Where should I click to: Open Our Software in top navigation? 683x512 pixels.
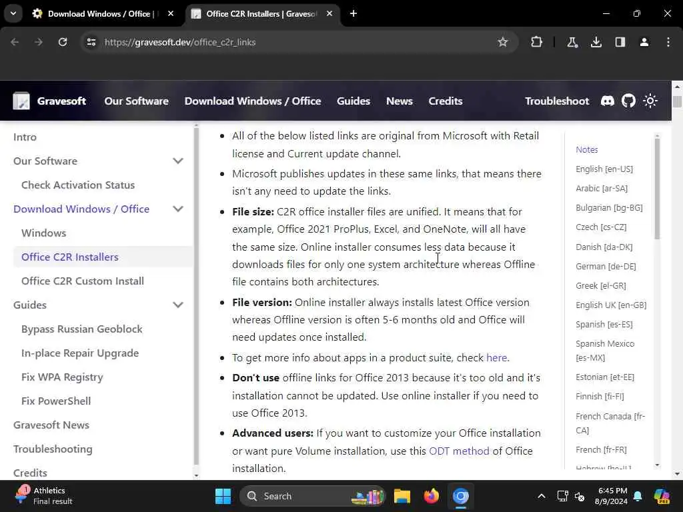tap(136, 101)
